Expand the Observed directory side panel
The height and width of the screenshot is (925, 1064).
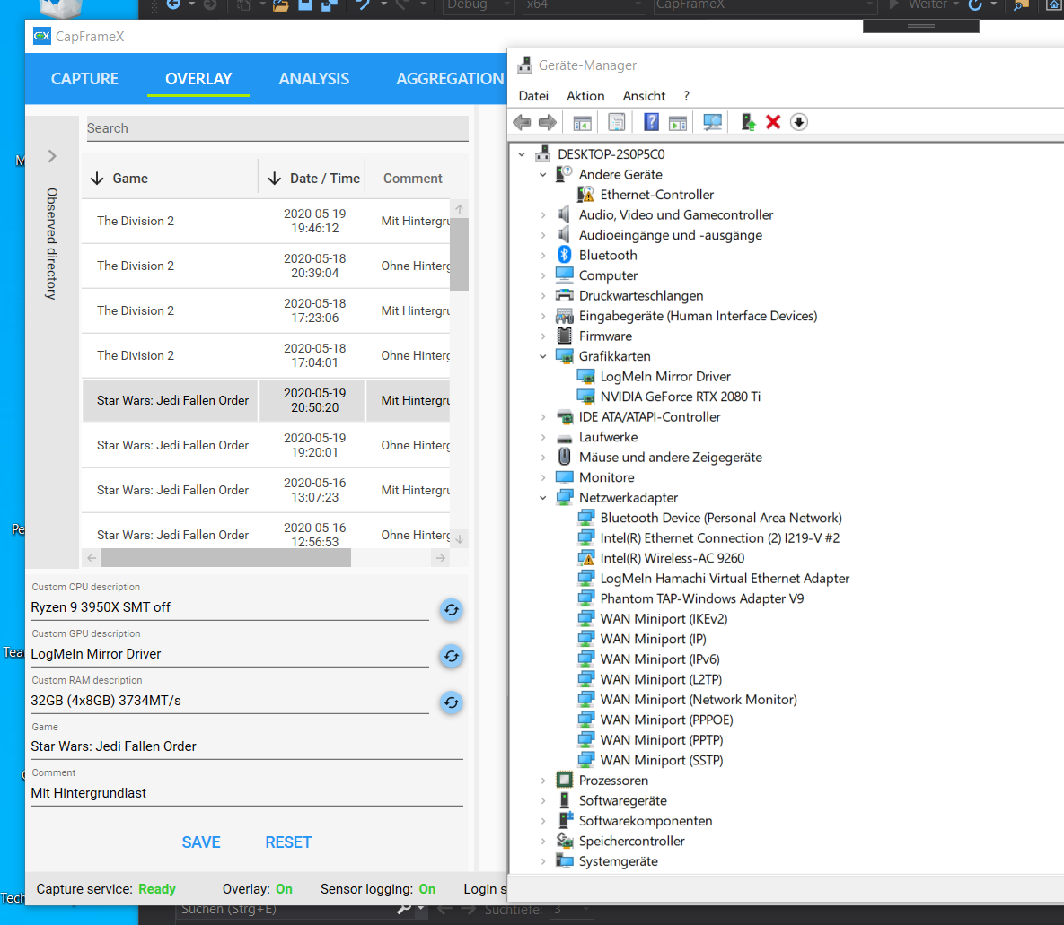click(x=52, y=156)
